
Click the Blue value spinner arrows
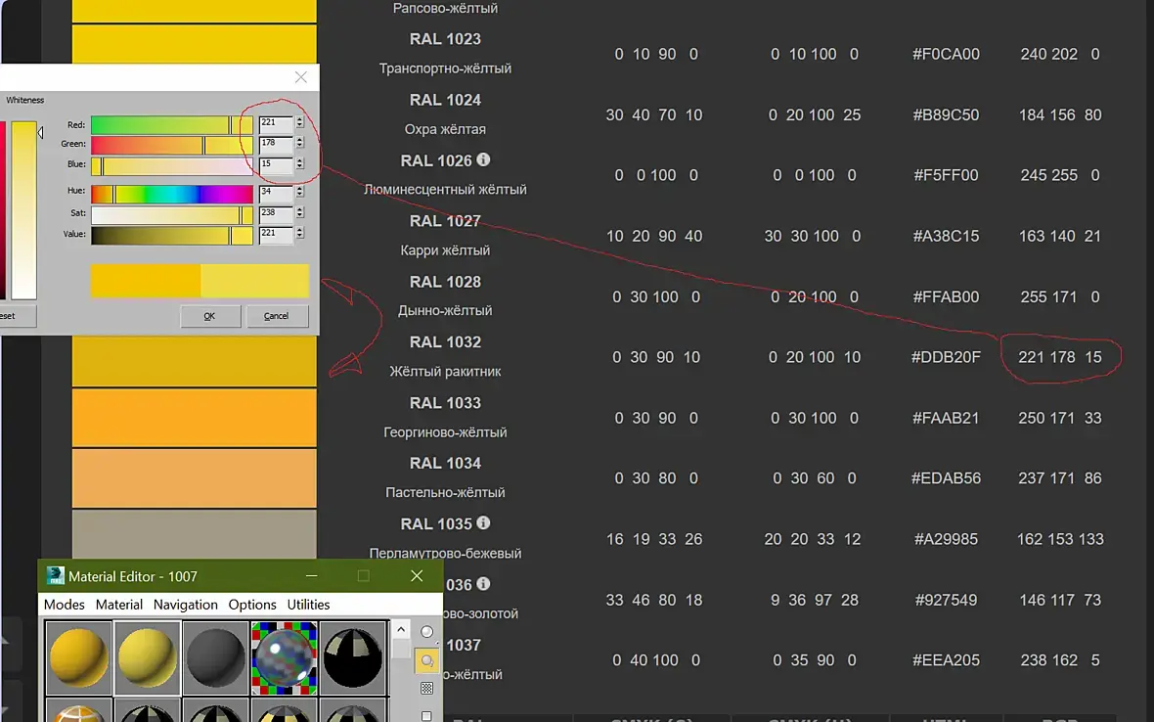pos(299,163)
